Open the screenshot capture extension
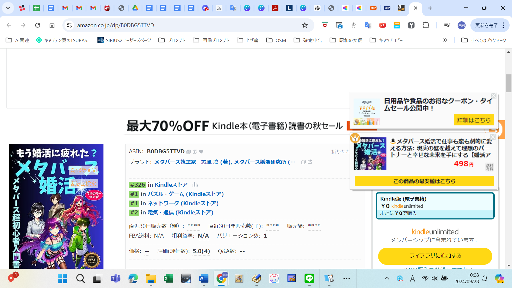The height and width of the screenshot is (288, 512). 339,25
